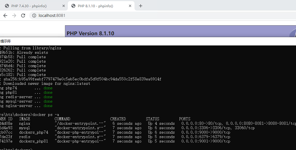Reload the localhost:8081 page
296x150 pixels.
tap(23, 16)
